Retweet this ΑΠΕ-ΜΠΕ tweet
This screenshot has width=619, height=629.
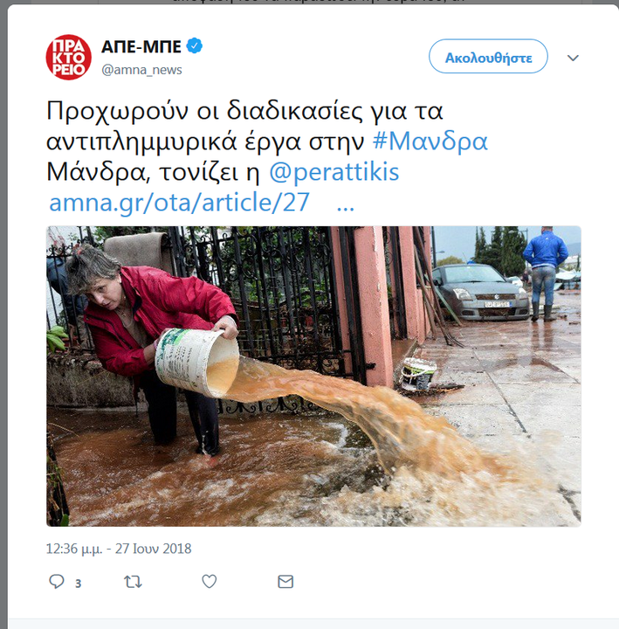point(133,581)
